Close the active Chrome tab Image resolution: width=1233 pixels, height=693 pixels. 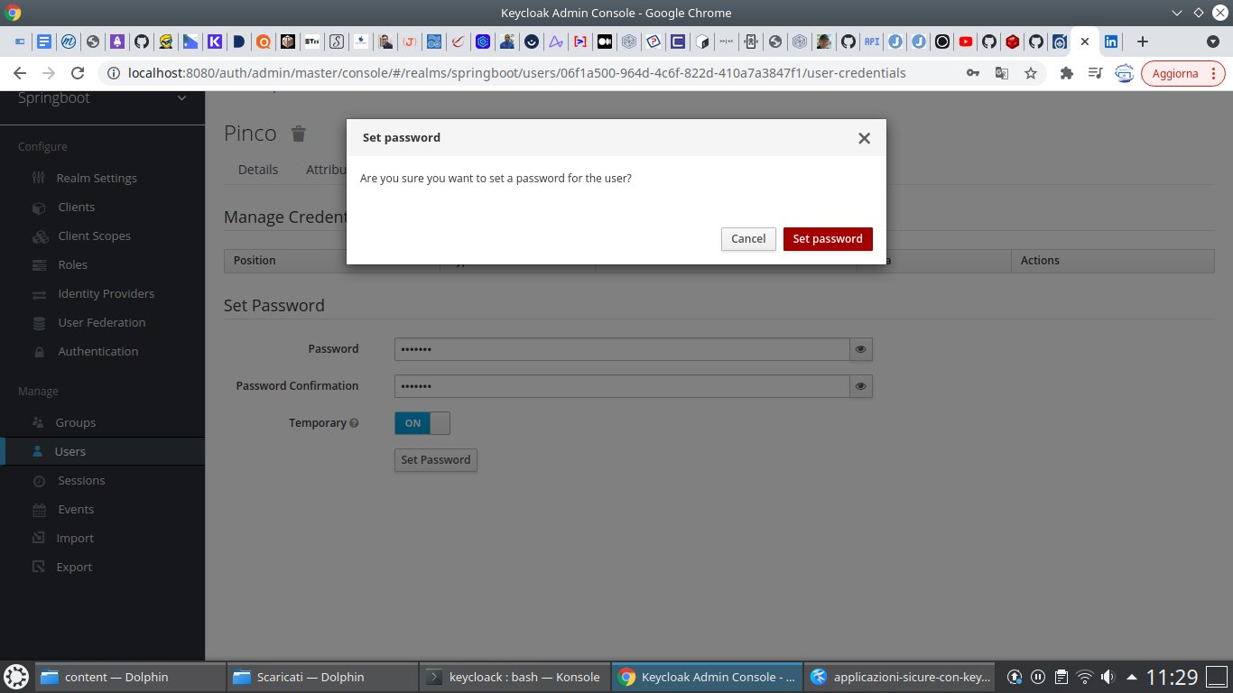pyautogui.click(x=1084, y=42)
